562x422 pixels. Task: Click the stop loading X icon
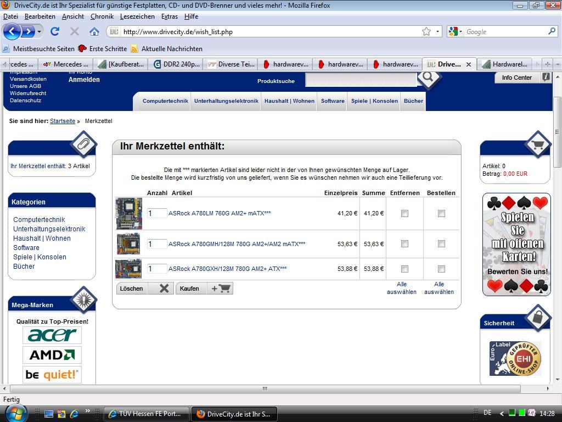(75, 31)
